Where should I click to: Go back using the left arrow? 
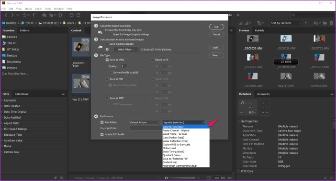click(x=6, y=15)
